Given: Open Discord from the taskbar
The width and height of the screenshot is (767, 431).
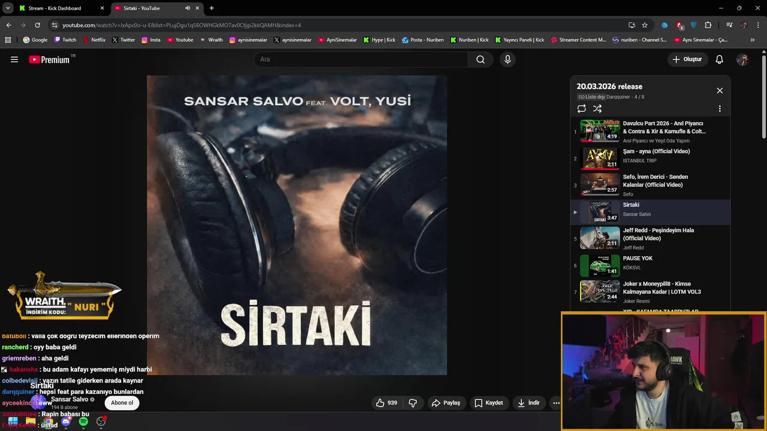Looking at the screenshot, I should (66, 421).
